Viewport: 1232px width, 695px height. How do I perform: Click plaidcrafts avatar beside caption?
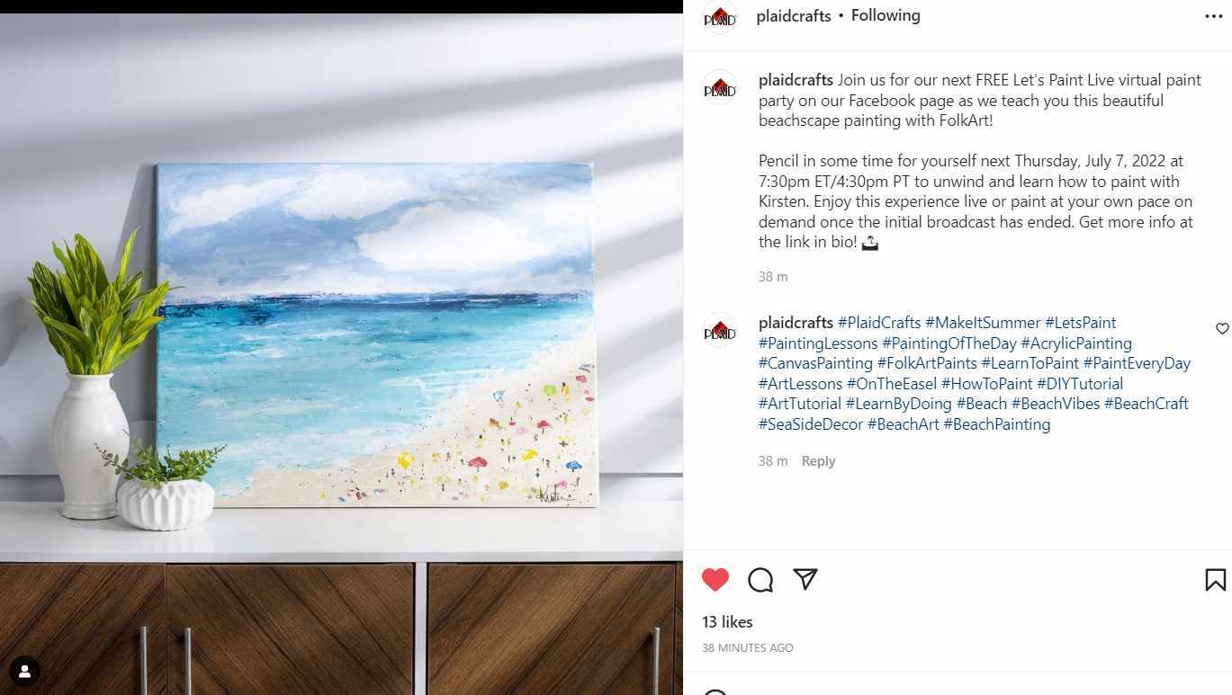(x=720, y=87)
